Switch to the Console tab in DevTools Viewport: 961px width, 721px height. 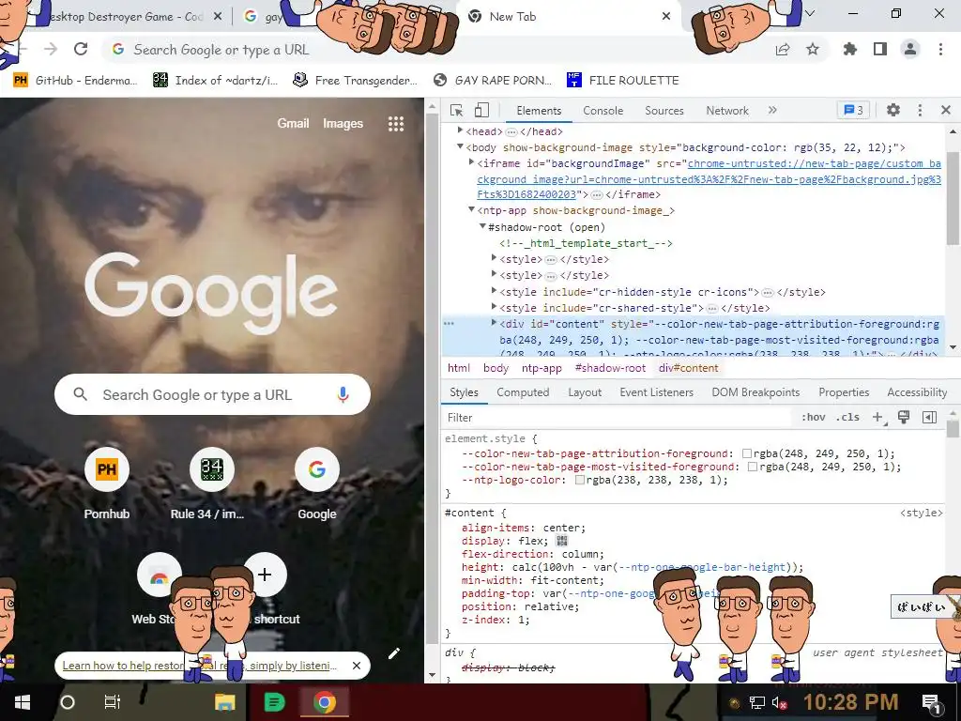[x=603, y=111]
